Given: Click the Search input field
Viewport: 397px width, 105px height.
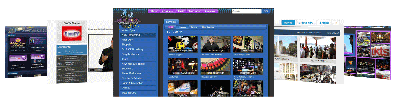Looking at the screenshot, I should coord(247,11).
